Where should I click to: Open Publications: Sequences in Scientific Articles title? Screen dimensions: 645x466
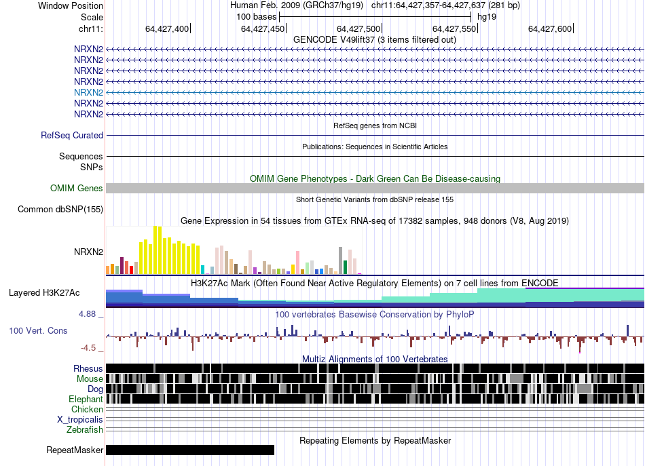click(x=375, y=147)
